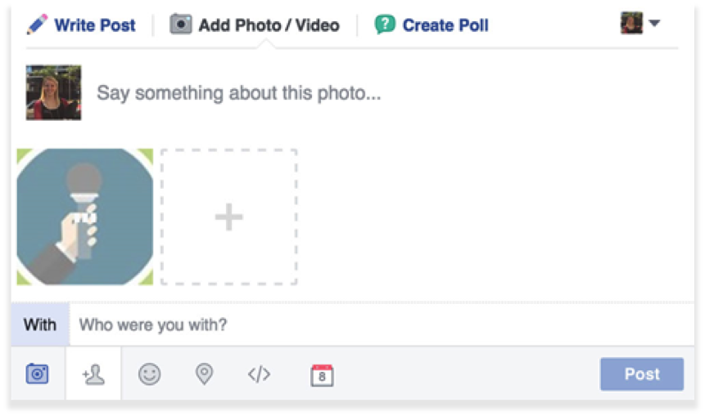Click the small profile avatar at top right

[631, 23]
